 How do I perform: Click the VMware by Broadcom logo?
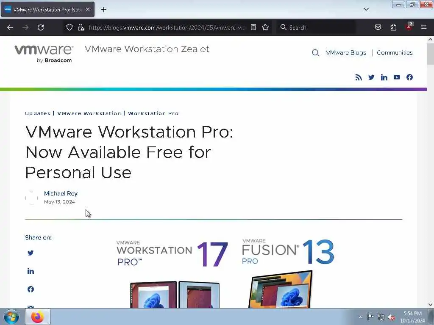(44, 54)
